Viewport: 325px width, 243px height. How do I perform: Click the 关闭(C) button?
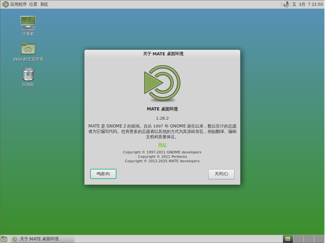click(x=221, y=174)
